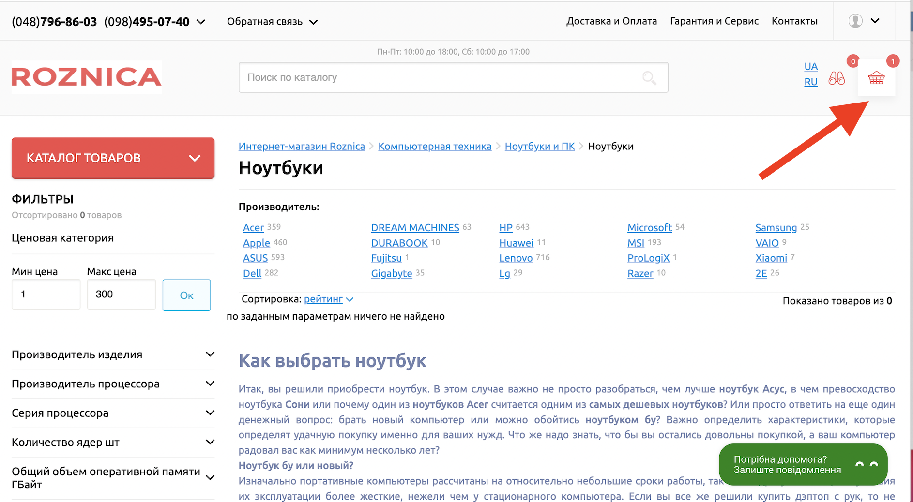Viewport: 913px width, 502px height.
Task: Change sorting via рейтинг dropdown
Action: 328,299
